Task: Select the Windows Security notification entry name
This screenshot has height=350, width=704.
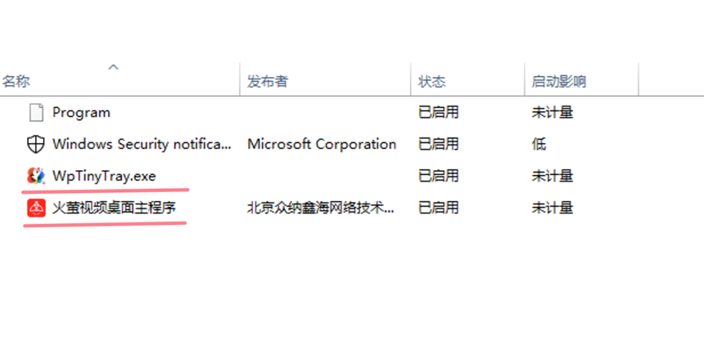Action: click(x=142, y=144)
